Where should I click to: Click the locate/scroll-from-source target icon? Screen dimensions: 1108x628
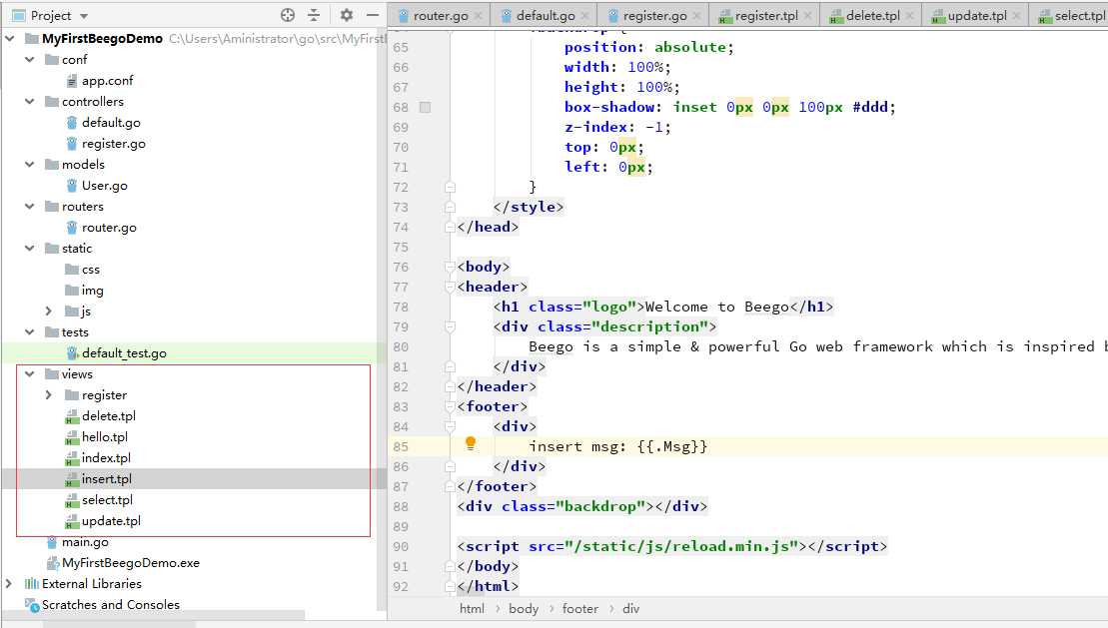click(x=288, y=15)
